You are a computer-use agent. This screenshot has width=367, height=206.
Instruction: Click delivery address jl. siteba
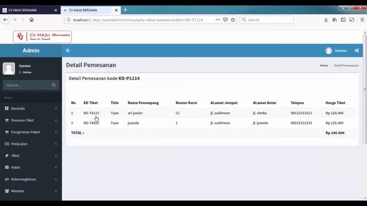(x=260, y=113)
